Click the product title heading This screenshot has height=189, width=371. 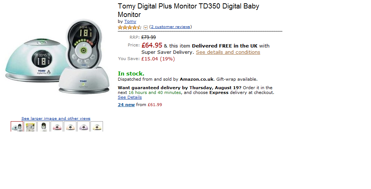pyautogui.click(x=188, y=10)
